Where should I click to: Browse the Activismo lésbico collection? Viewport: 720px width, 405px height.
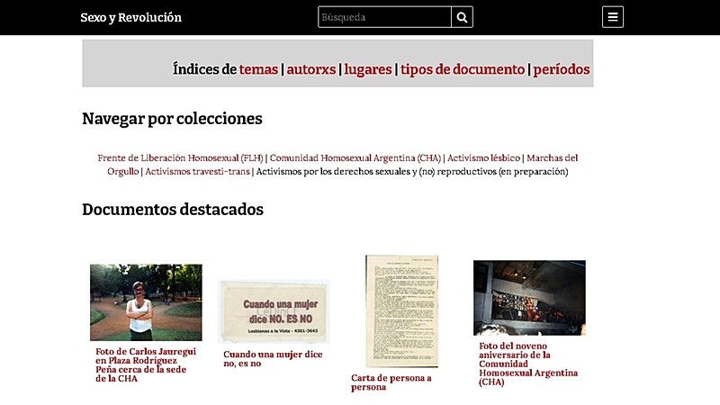483,158
